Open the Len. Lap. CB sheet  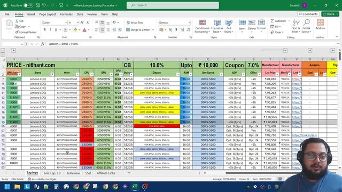52,173
